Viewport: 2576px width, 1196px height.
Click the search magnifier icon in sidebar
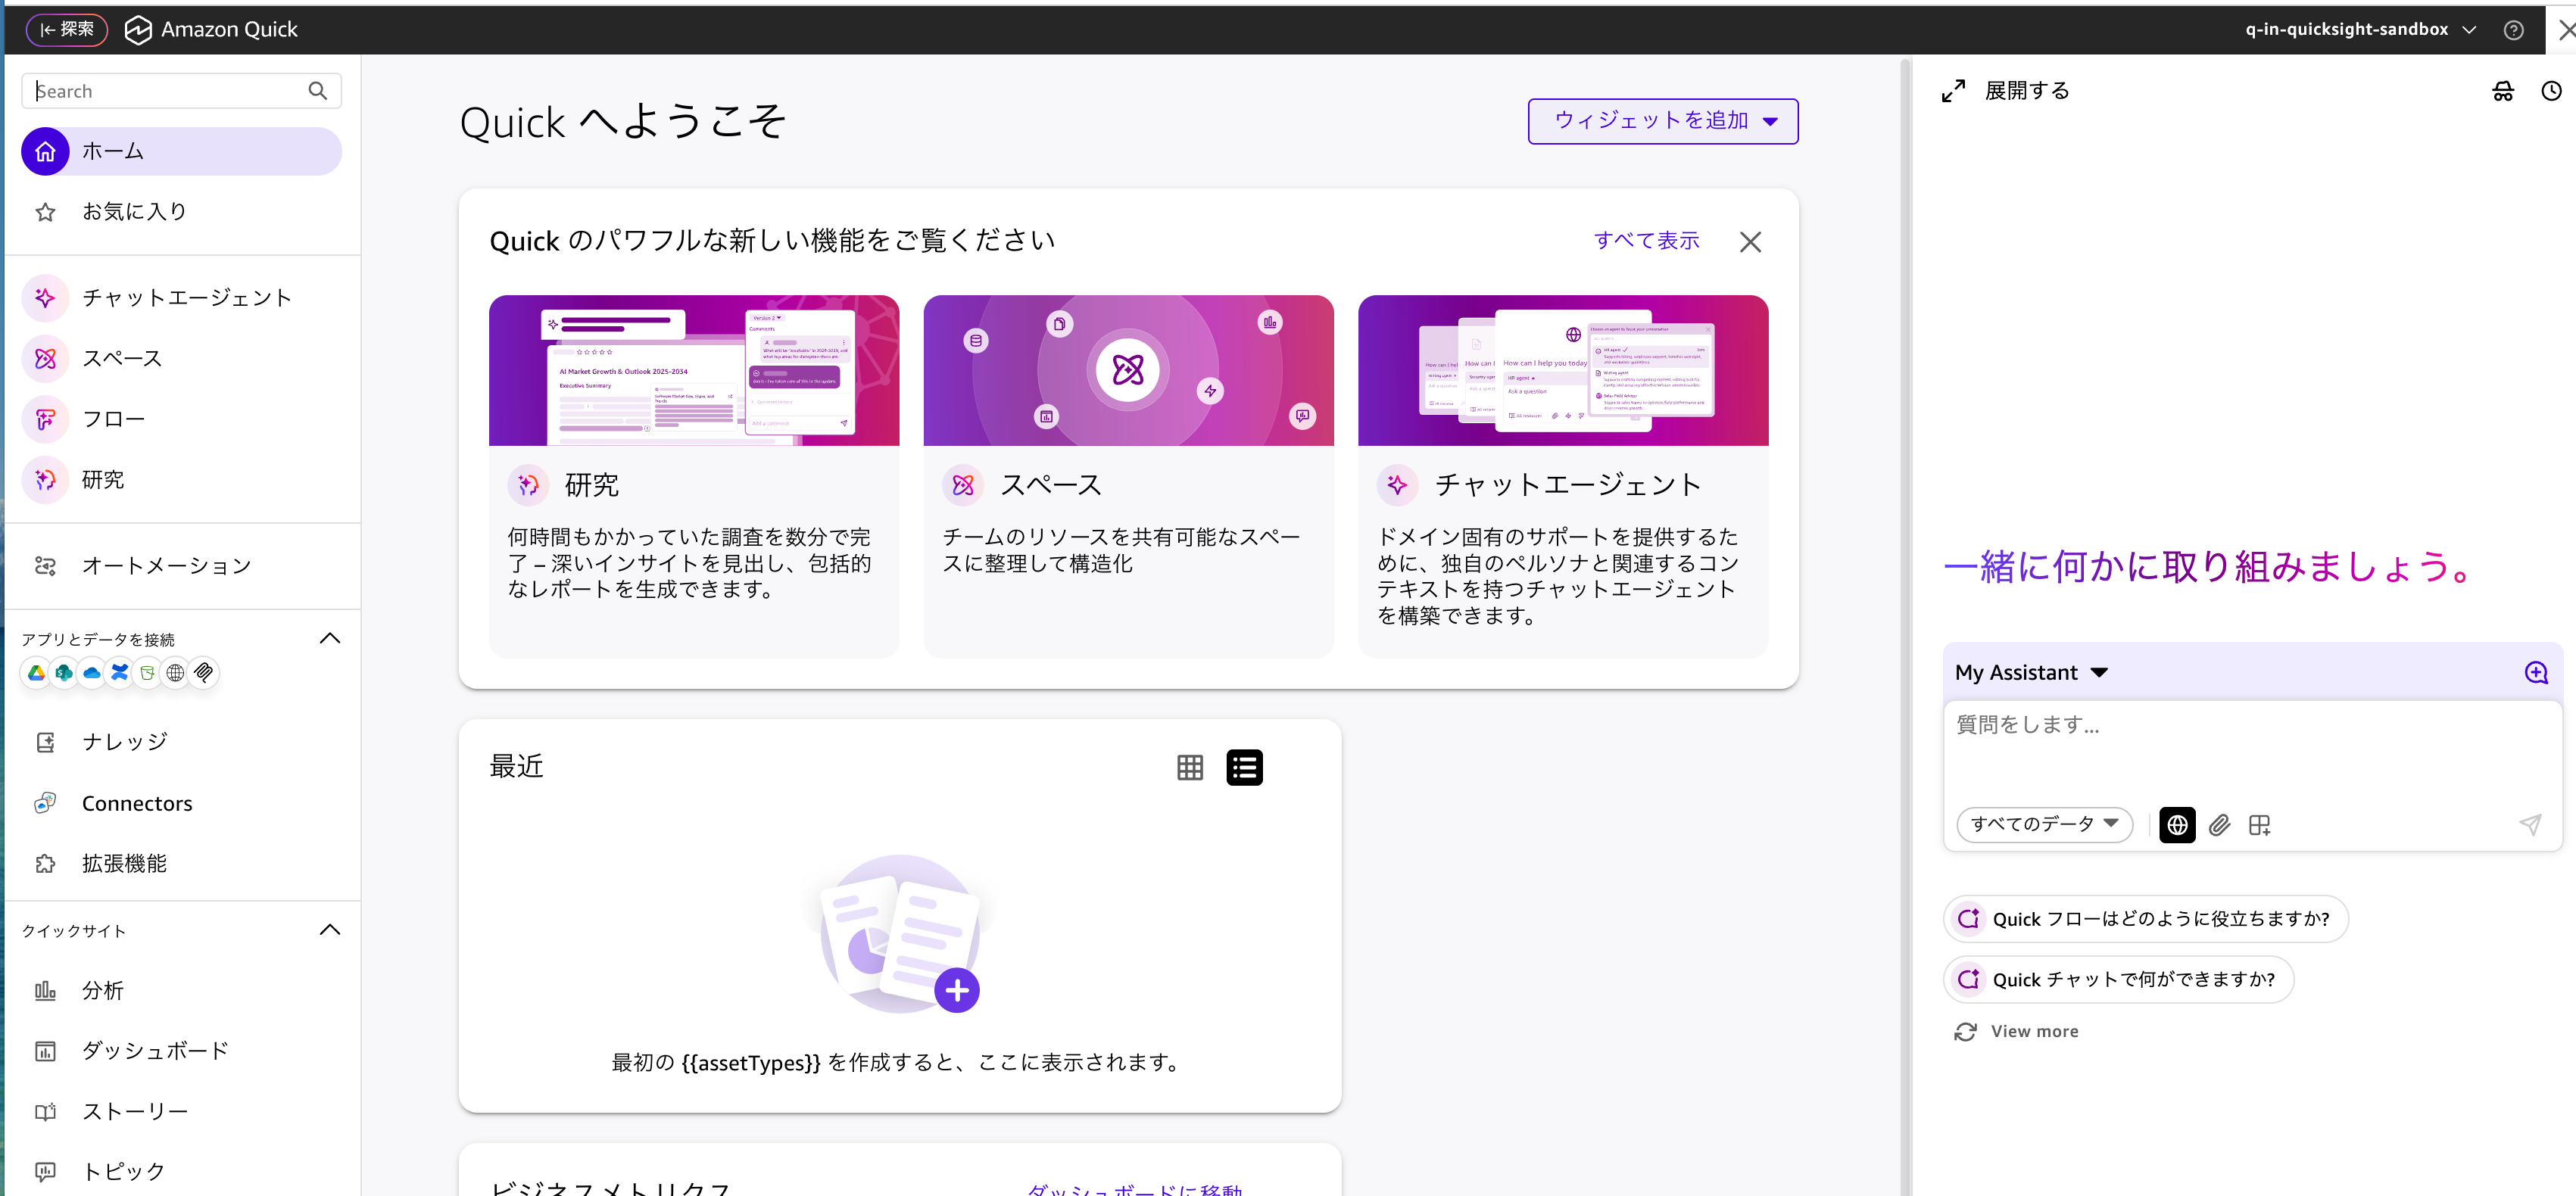[318, 91]
